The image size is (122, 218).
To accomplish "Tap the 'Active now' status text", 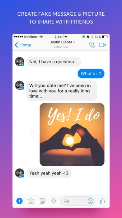I will pos(61,47).
